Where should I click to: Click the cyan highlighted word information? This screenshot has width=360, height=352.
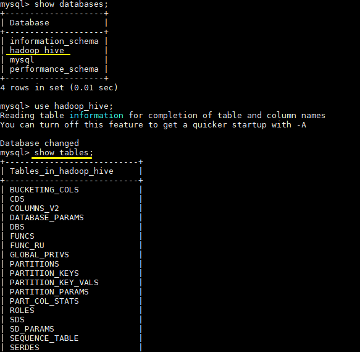coord(96,115)
